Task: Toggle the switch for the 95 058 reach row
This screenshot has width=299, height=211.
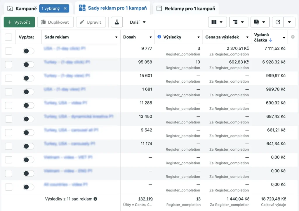Action: (29, 65)
